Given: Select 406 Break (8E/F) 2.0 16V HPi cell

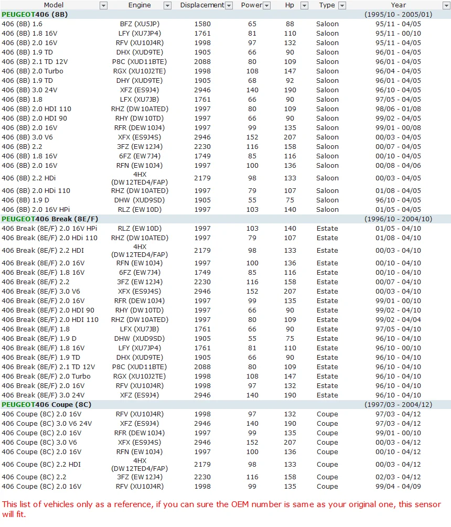Looking at the screenshot, I should [49, 228].
